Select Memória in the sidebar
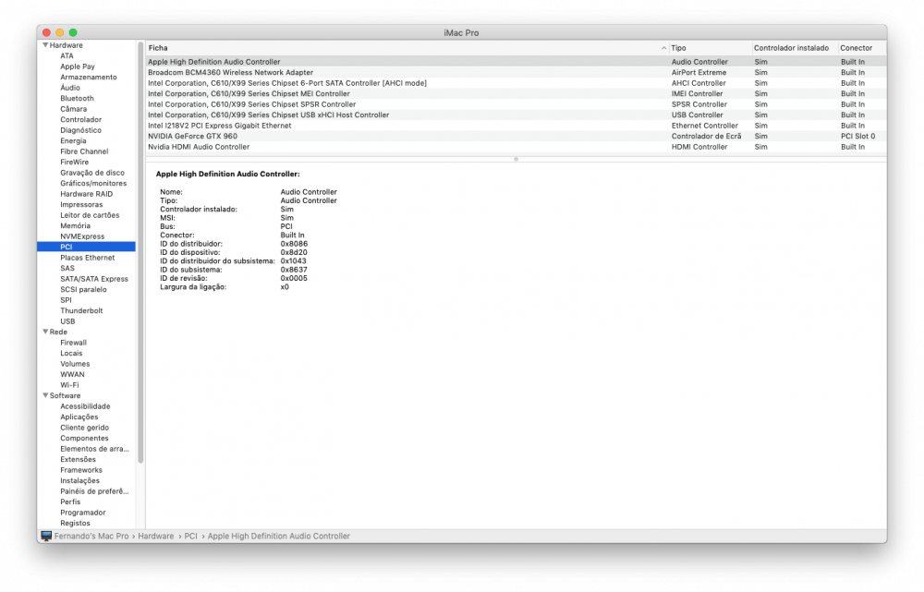 pyautogui.click(x=75, y=225)
